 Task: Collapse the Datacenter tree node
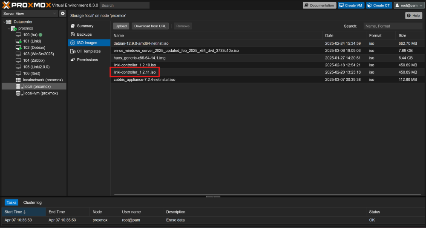coord(4,22)
